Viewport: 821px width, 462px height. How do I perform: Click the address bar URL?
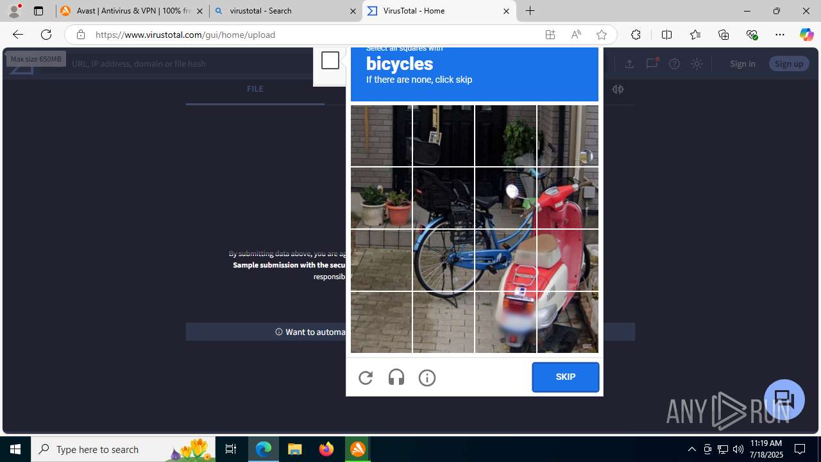(x=185, y=35)
